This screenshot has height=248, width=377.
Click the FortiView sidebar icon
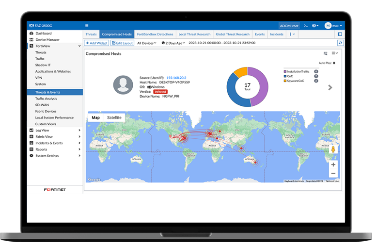tap(31, 46)
